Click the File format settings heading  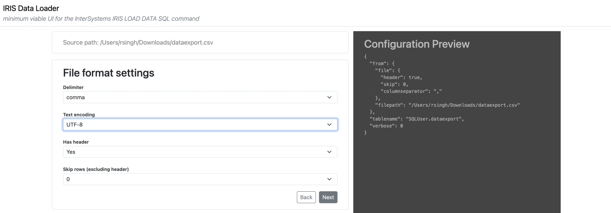click(108, 73)
